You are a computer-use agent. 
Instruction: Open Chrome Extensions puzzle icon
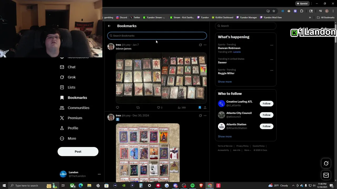tap(302, 11)
